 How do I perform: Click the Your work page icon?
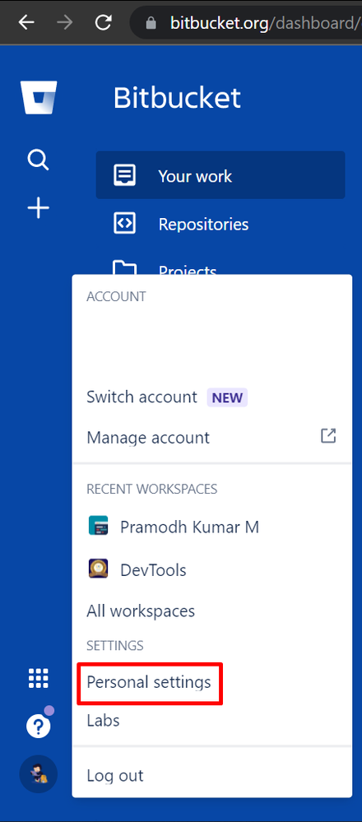[125, 175]
